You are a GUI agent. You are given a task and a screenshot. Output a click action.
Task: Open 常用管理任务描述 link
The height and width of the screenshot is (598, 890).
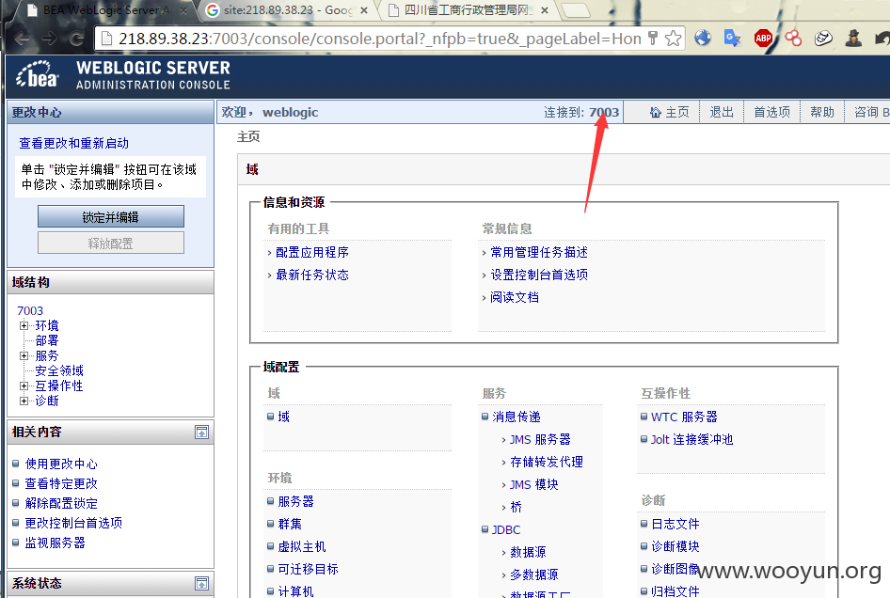point(539,253)
